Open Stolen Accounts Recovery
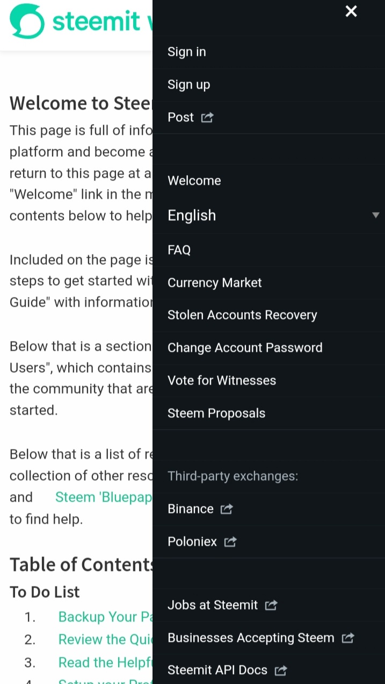Screen dimensions: 385x684 click(242, 315)
